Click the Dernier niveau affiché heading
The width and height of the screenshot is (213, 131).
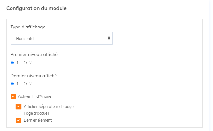coord(34,76)
